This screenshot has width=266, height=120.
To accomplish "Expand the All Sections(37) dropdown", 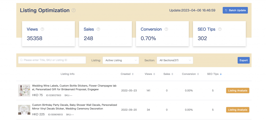I will (x=175, y=60).
